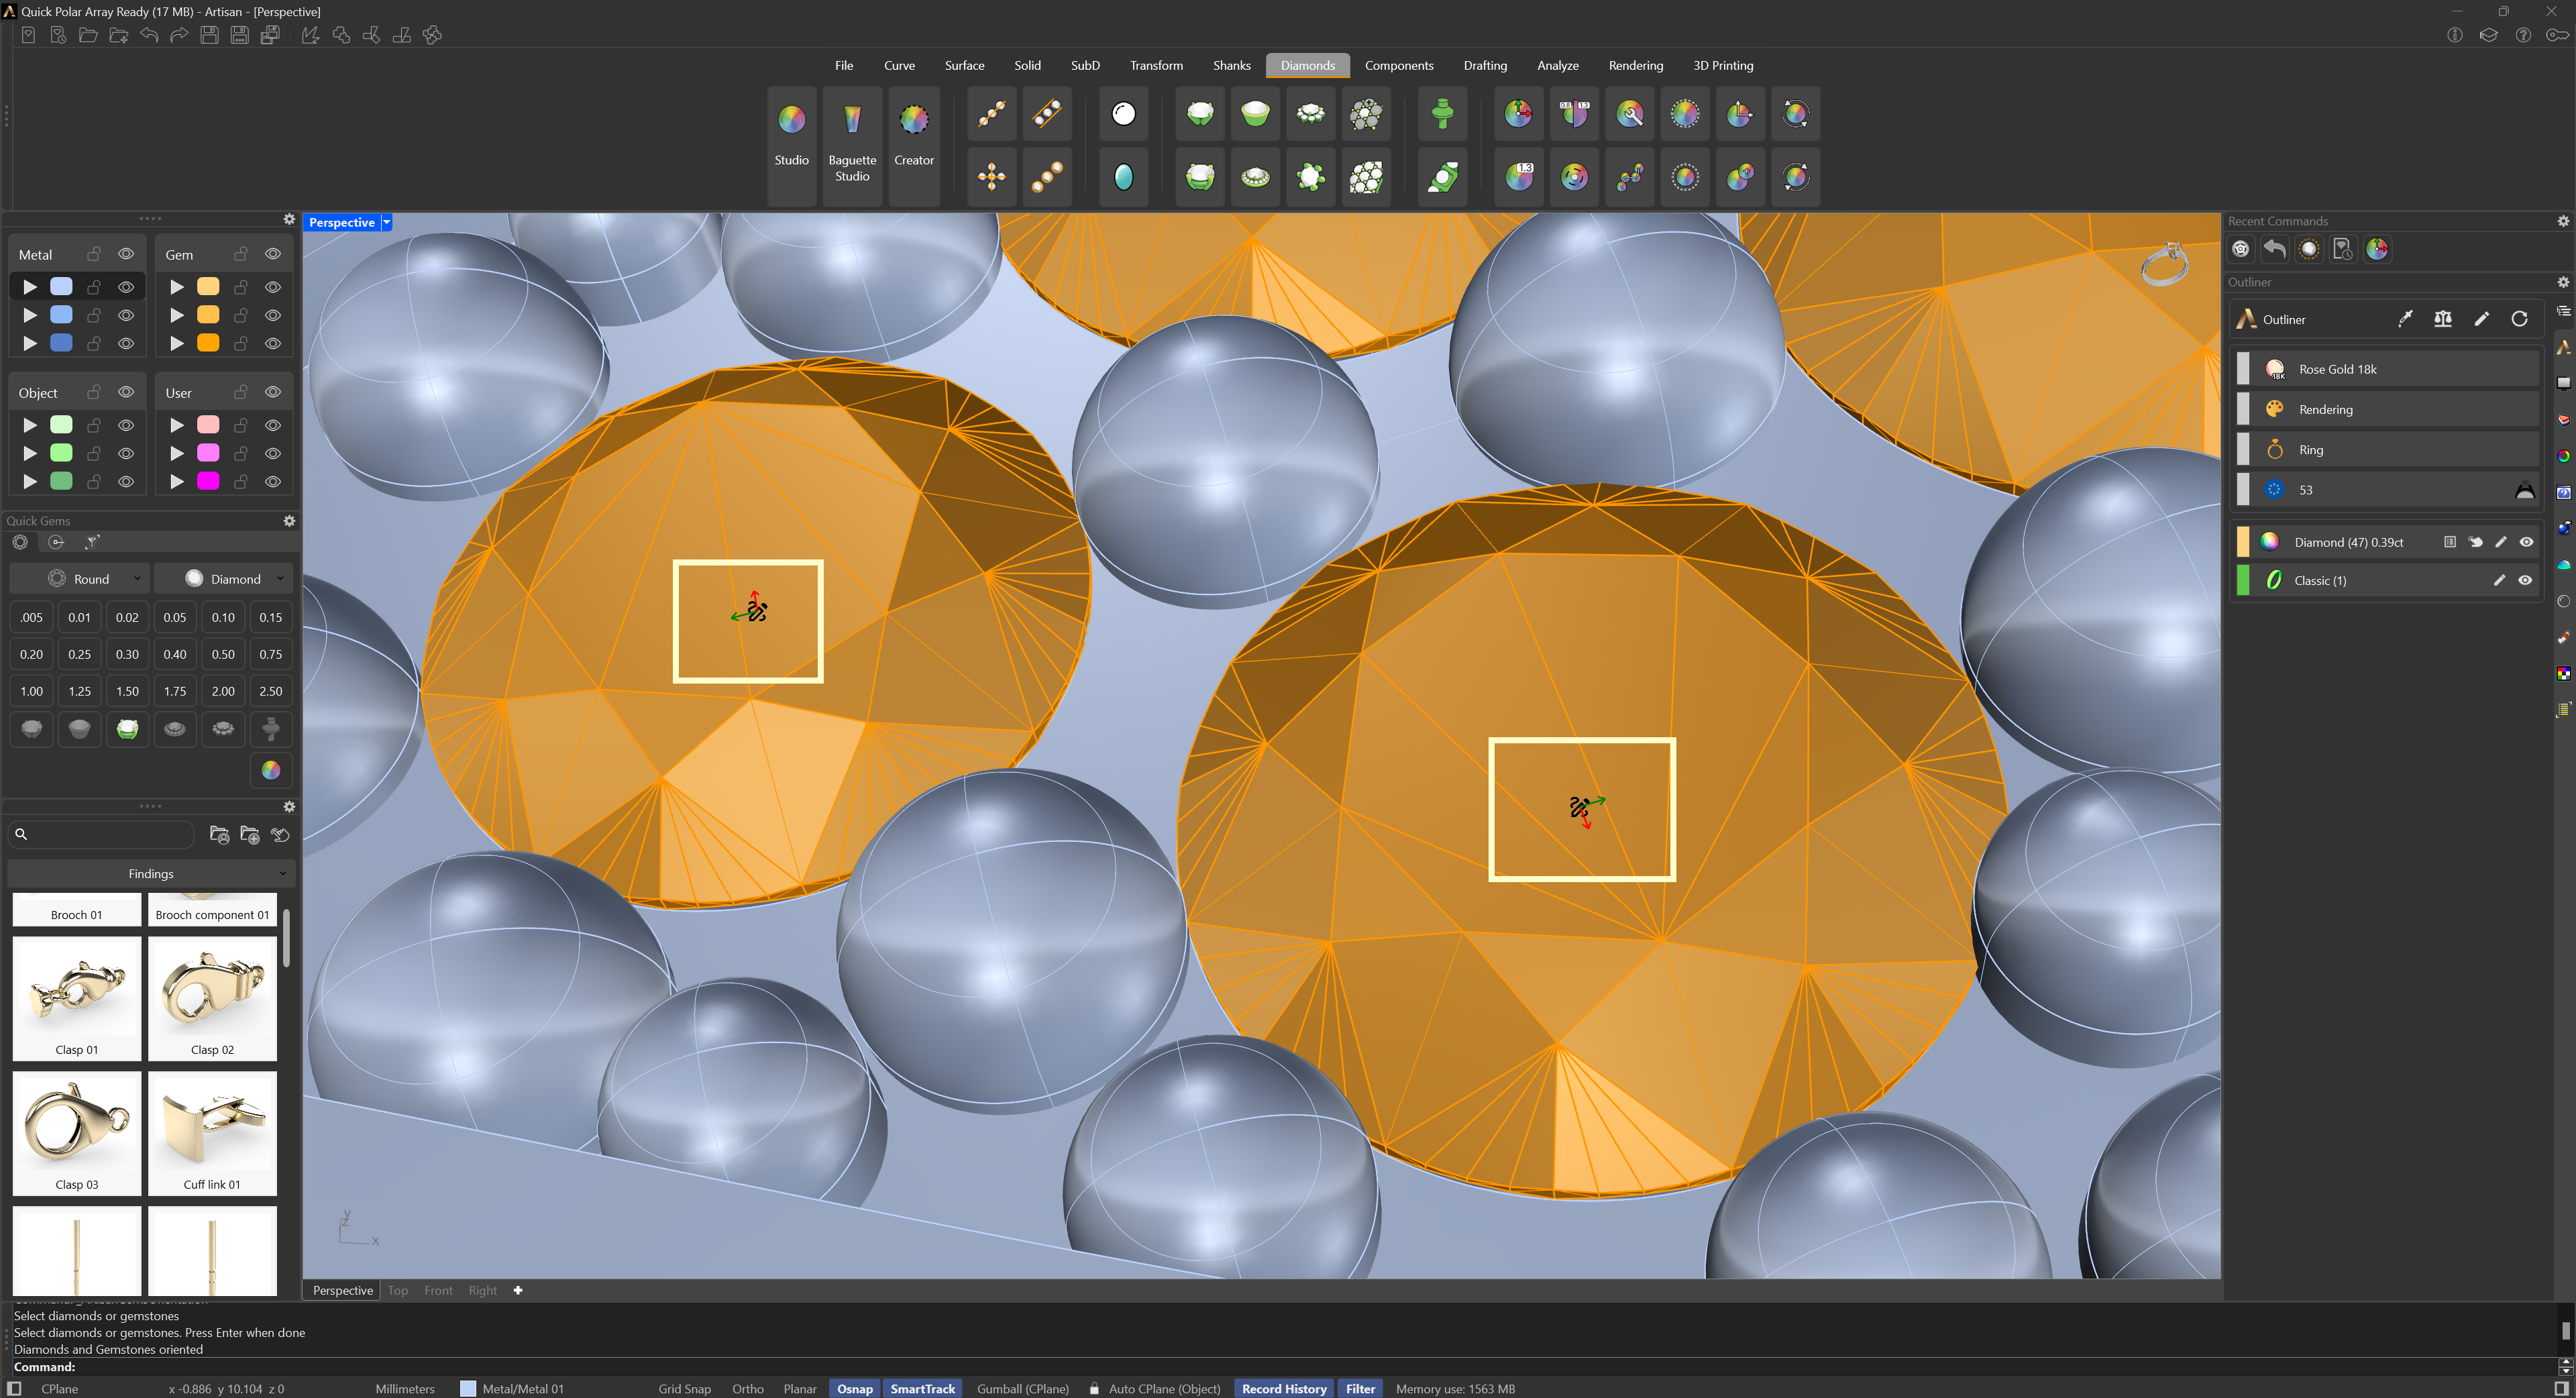Select the Clasp 01 thumbnail
Screen dimensions: 2576x1398
77,998
